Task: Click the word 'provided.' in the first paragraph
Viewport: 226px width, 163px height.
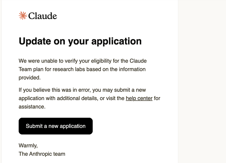Action: [30, 78]
